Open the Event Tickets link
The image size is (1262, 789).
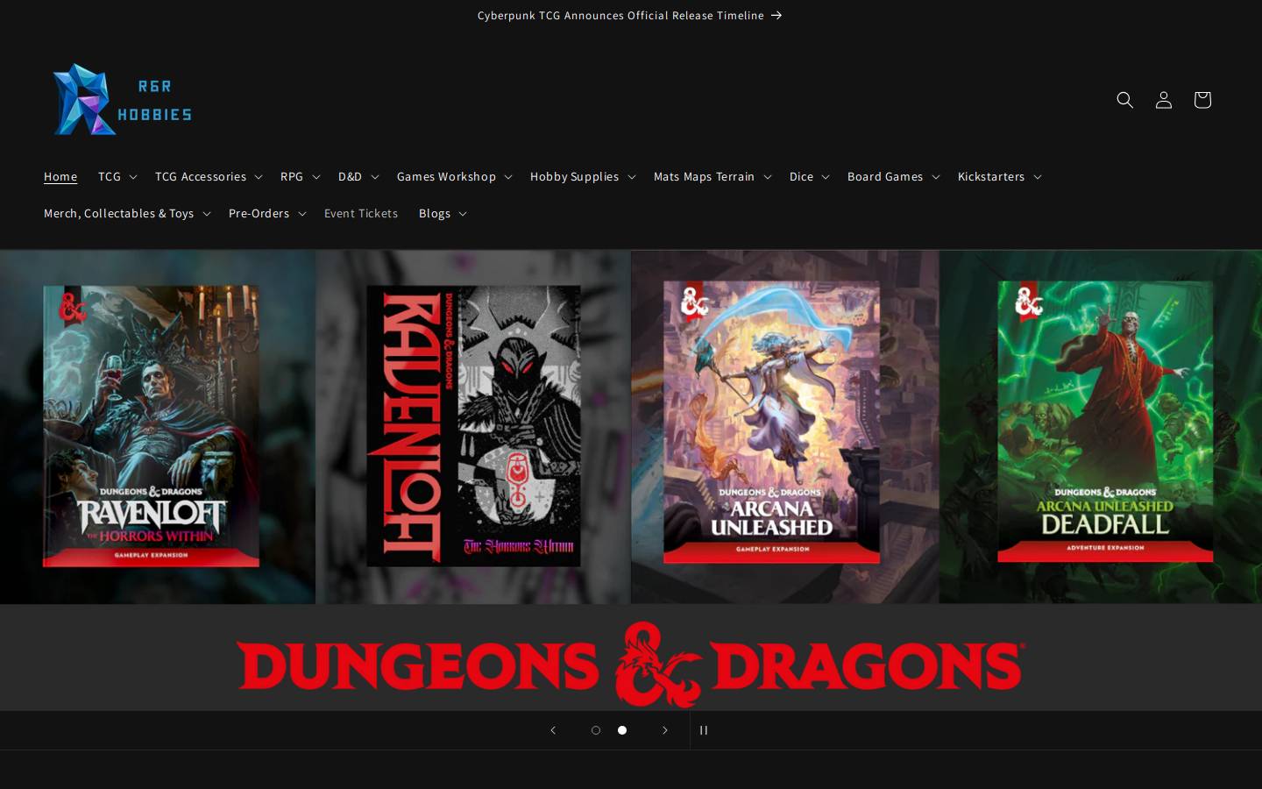(x=361, y=214)
